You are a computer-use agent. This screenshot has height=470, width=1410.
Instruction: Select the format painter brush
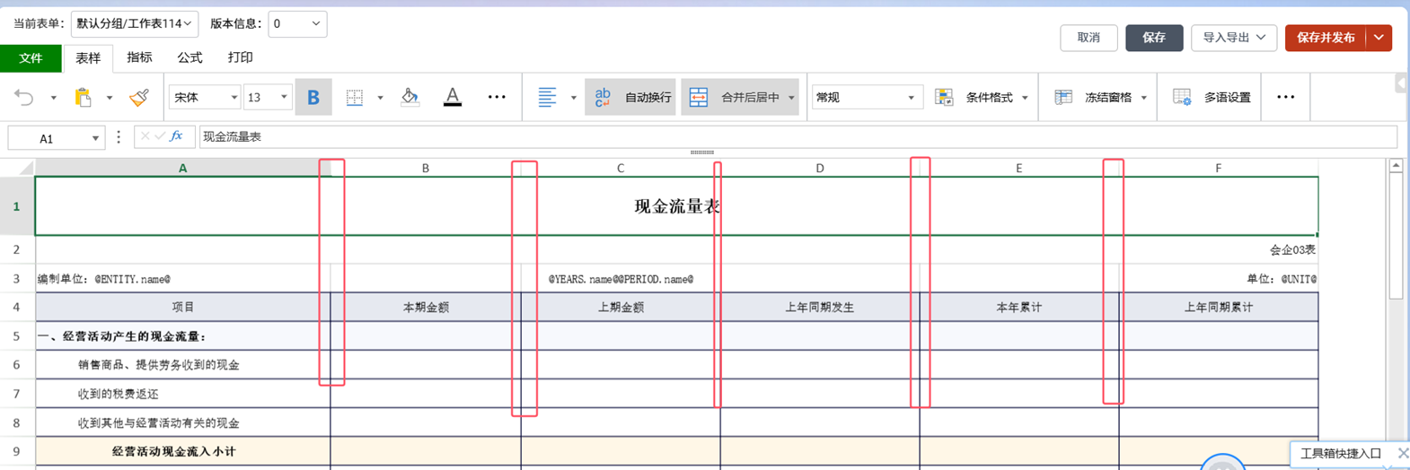pos(139,97)
